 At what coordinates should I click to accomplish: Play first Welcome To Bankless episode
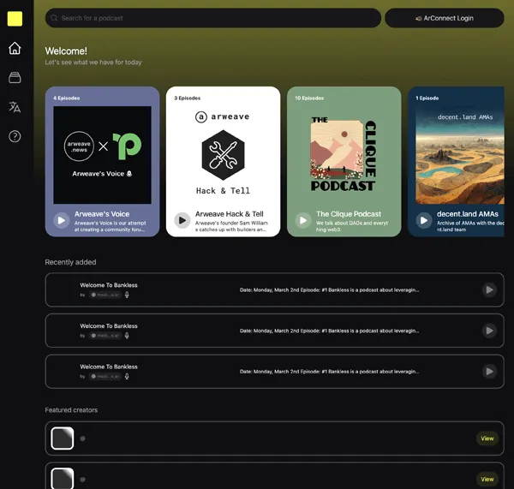[489, 289]
